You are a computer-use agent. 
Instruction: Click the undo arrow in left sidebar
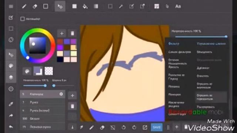click(x=11, y=127)
